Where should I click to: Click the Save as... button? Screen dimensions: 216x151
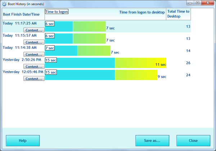pyautogui.click(x=152, y=141)
